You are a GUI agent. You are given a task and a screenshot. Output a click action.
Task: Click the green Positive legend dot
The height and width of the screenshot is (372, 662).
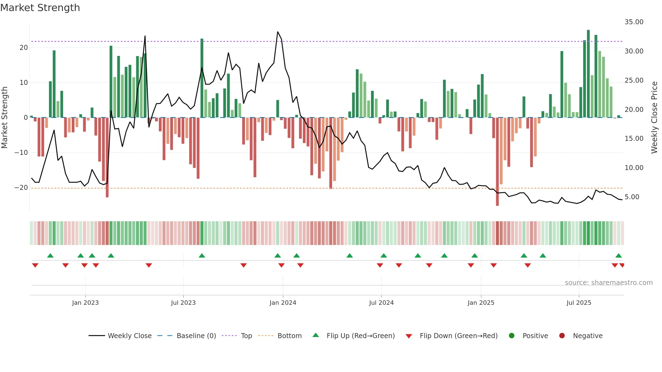click(512, 336)
